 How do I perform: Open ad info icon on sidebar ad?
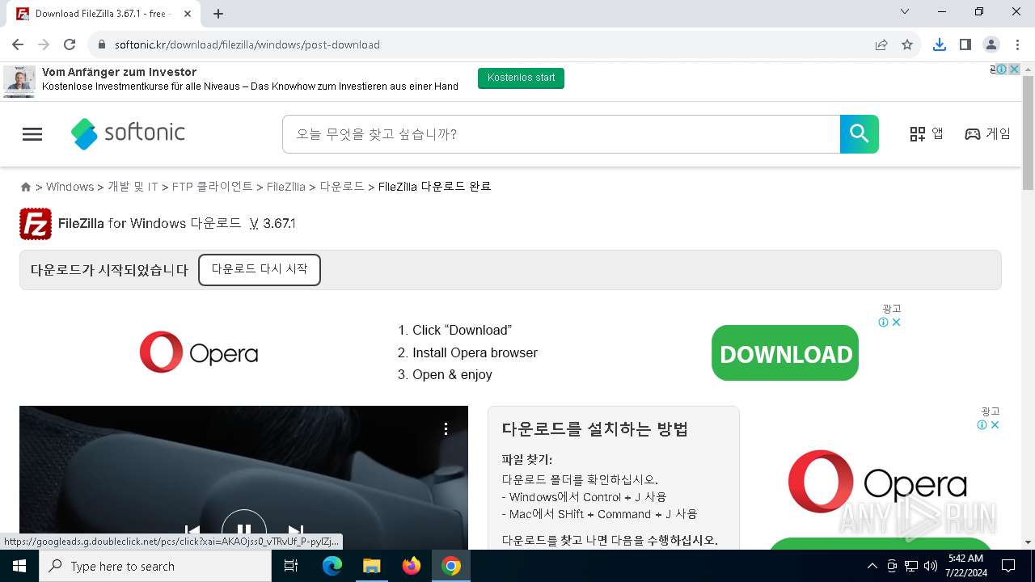982,425
